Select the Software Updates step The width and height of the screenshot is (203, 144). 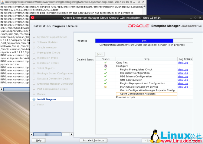coord(47,42)
